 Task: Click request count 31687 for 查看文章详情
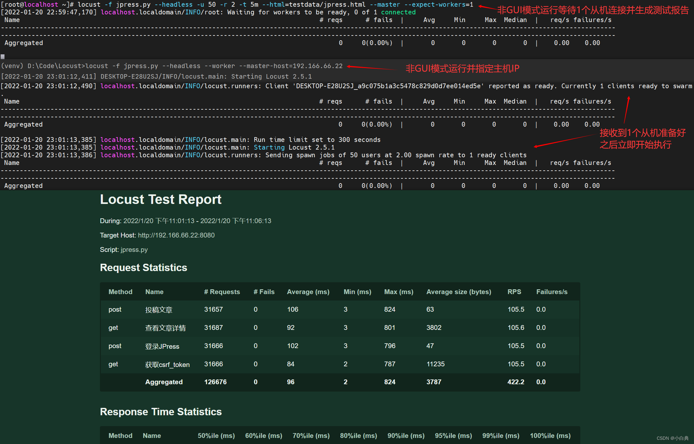(x=214, y=328)
